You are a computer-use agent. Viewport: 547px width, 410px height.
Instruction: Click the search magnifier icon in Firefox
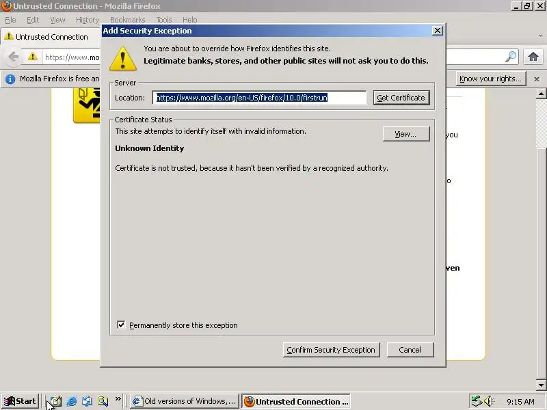coord(511,57)
